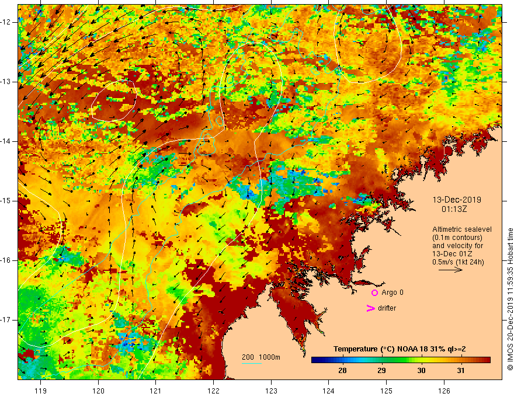Viewport: 514px width, 397px height.
Task: Click the latitude axis label -17
Action: pyautogui.click(x=6, y=320)
